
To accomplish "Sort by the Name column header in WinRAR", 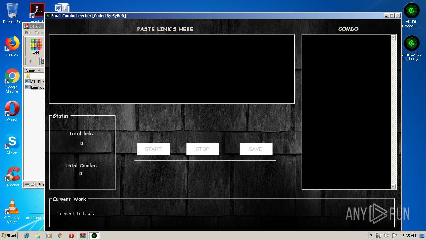I will pyautogui.click(x=34, y=70).
